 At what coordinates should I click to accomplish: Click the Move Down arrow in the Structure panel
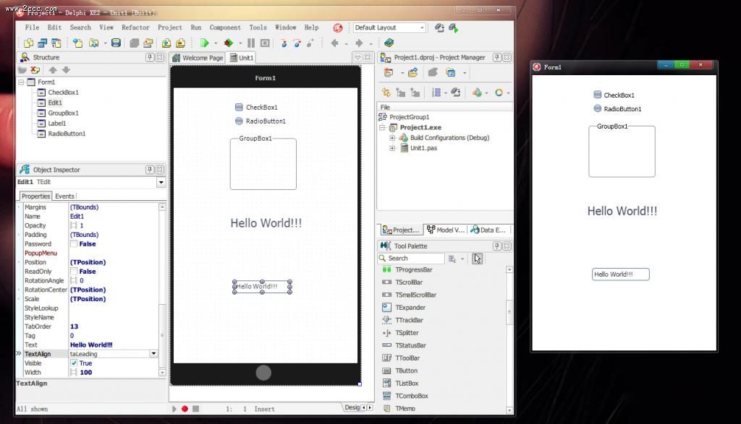66,70
